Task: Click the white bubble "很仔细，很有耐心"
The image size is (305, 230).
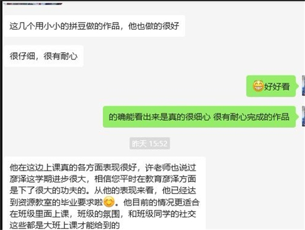Action: [44, 56]
